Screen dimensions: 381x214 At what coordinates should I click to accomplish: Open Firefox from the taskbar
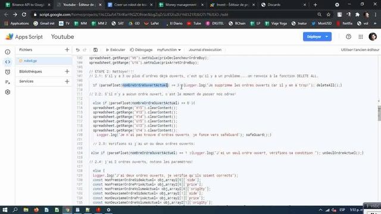point(36,210)
